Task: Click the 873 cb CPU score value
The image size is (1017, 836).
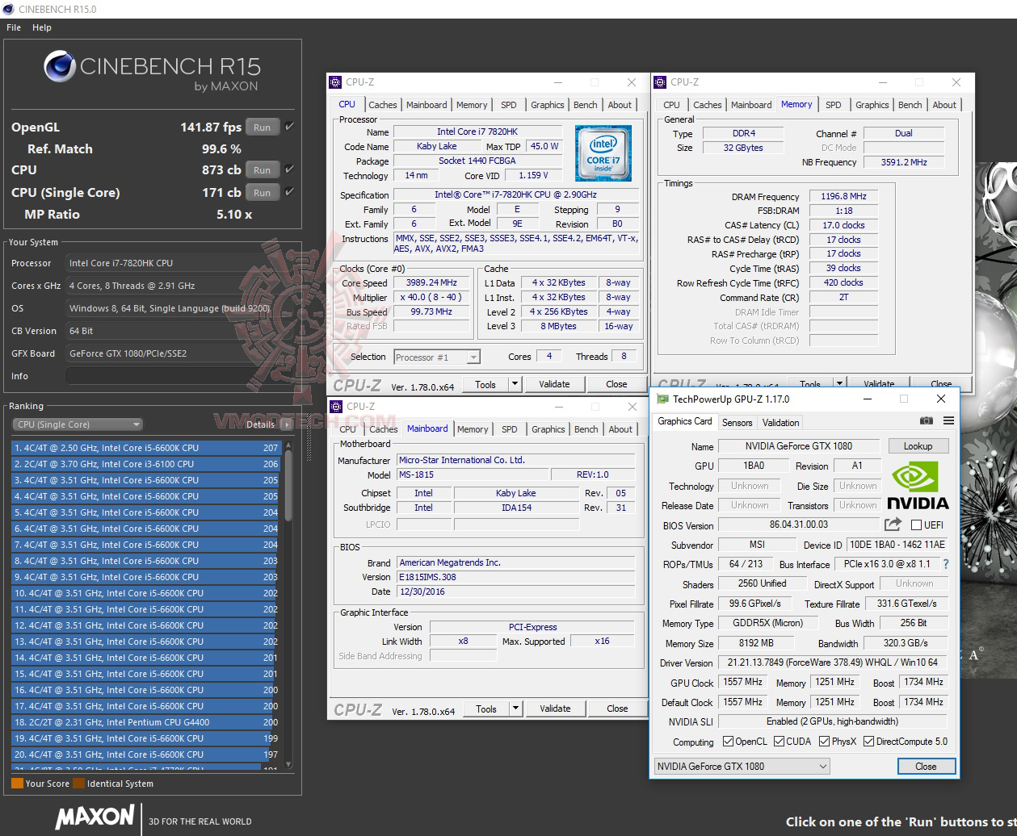Action: (221, 169)
